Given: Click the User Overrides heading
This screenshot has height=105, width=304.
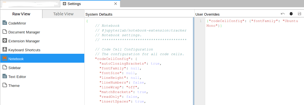Looking at the screenshot, I should pos(207,14).
